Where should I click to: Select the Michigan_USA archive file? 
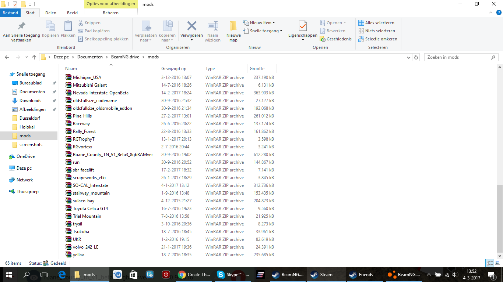pos(87,77)
